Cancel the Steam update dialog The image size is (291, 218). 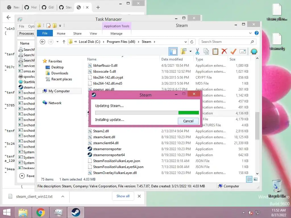pyautogui.click(x=188, y=121)
